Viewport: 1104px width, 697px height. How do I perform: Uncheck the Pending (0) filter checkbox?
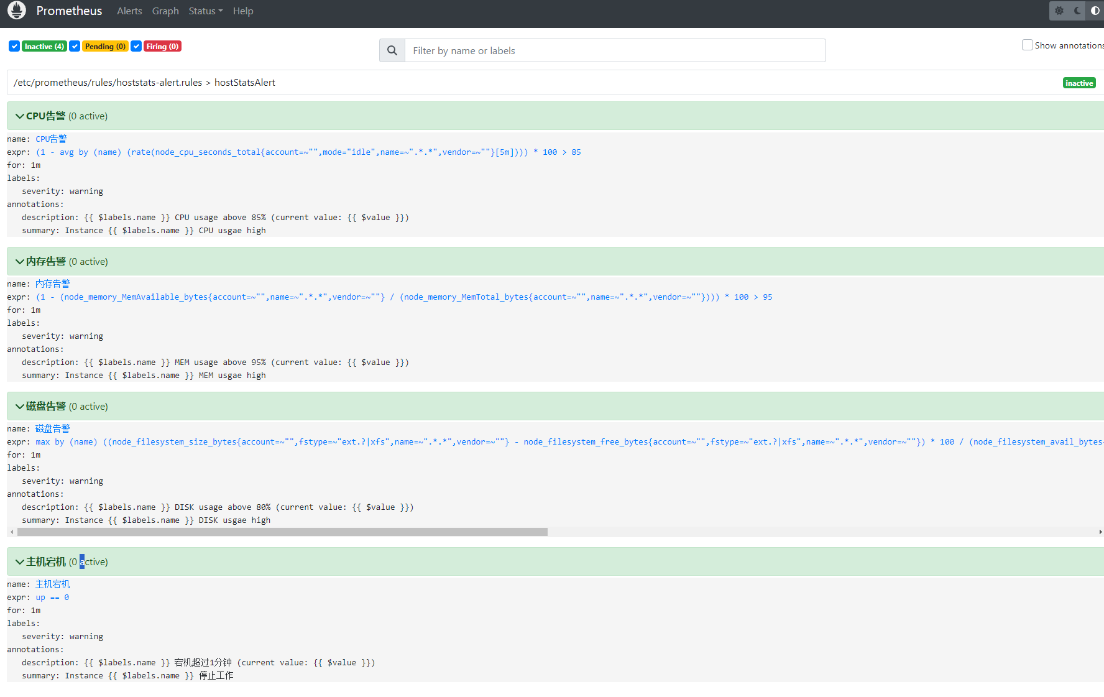[75, 46]
